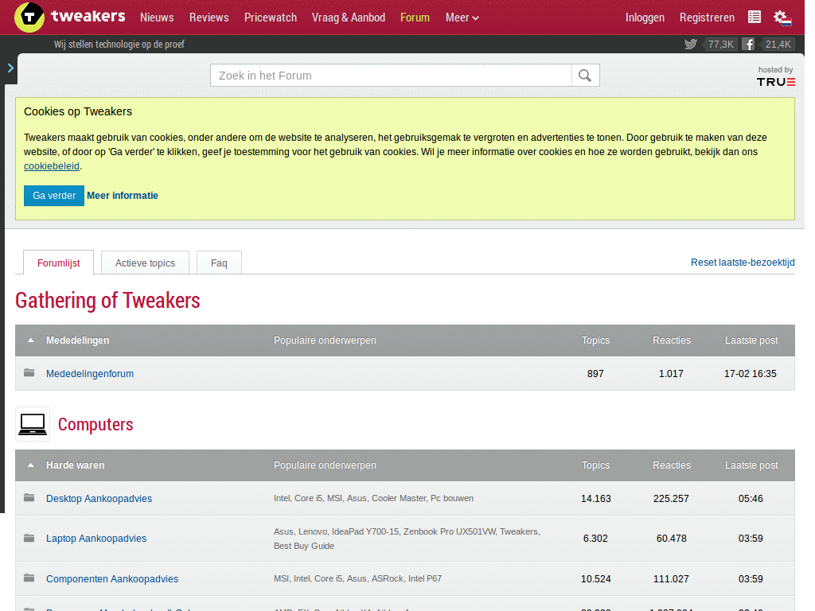Viewport: 815px width, 611px height.
Task: Switch to the Actieve topics tab
Action: pyautogui.click(x=145, y=263)
